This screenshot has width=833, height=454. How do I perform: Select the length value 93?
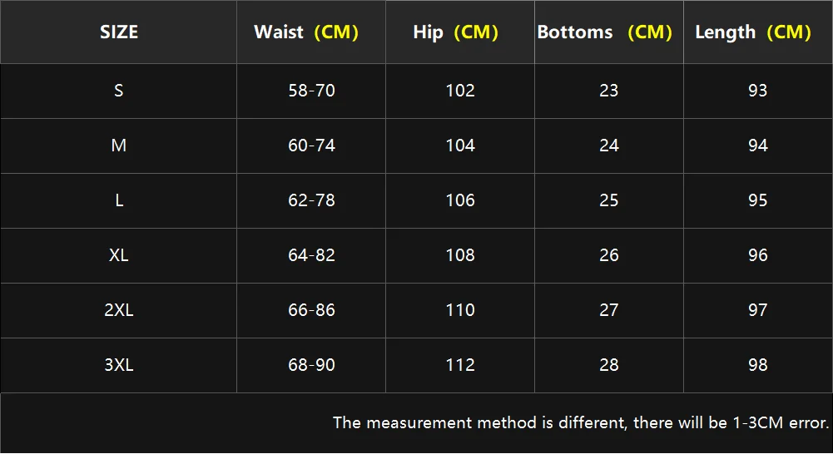point(757,91)
